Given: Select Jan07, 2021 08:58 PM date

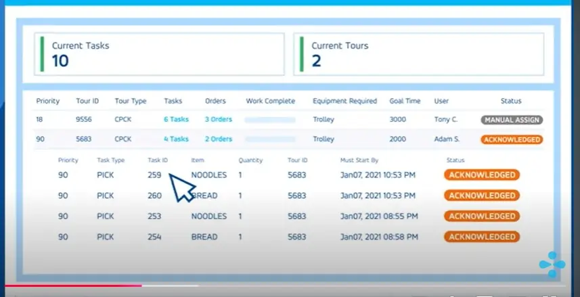Looking at the screenshot, I should coord(379,237).
